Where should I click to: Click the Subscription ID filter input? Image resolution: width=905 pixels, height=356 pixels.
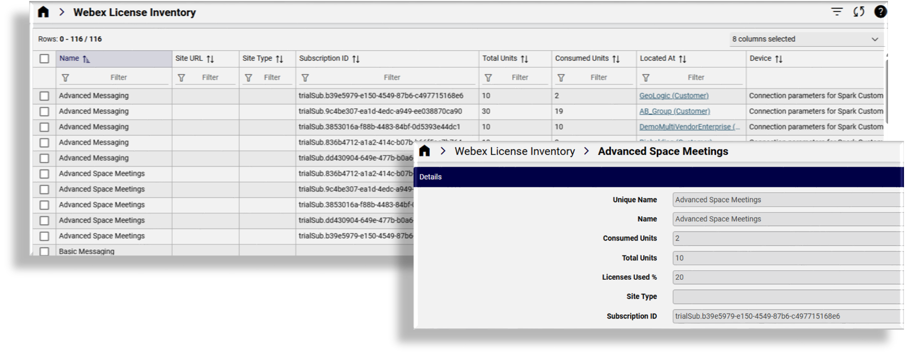(392, 78)
